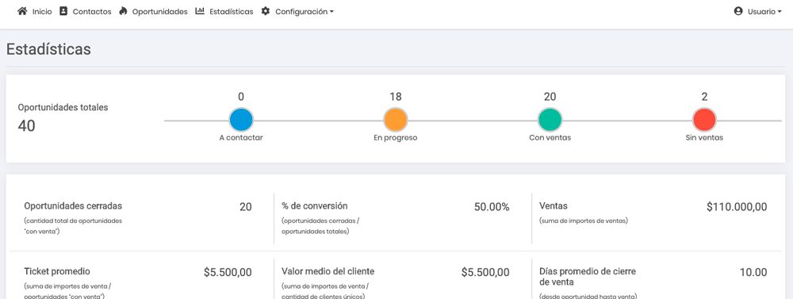The width and height of the screenshot is (793, 299).
Task: Click the Oportunidades totales label
Action: coord(63,107)
